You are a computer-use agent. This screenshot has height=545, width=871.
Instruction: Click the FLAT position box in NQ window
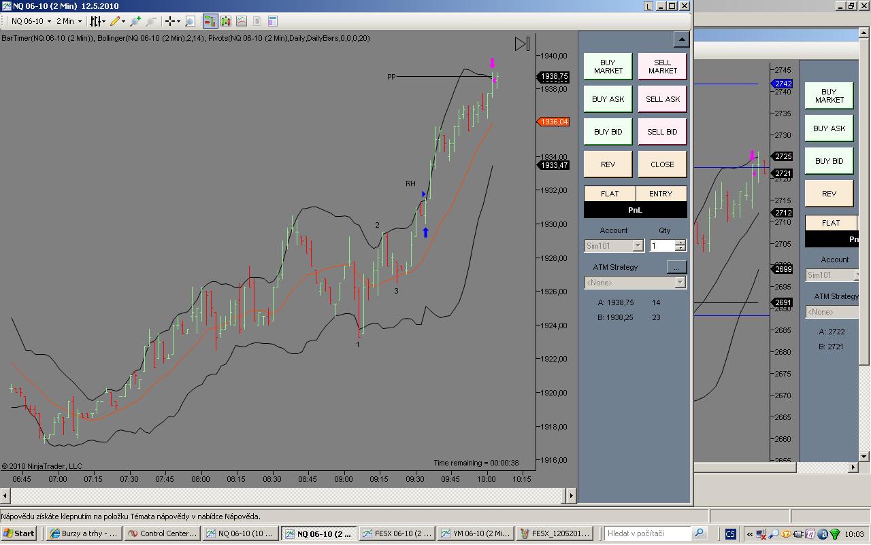coord(610,194)
